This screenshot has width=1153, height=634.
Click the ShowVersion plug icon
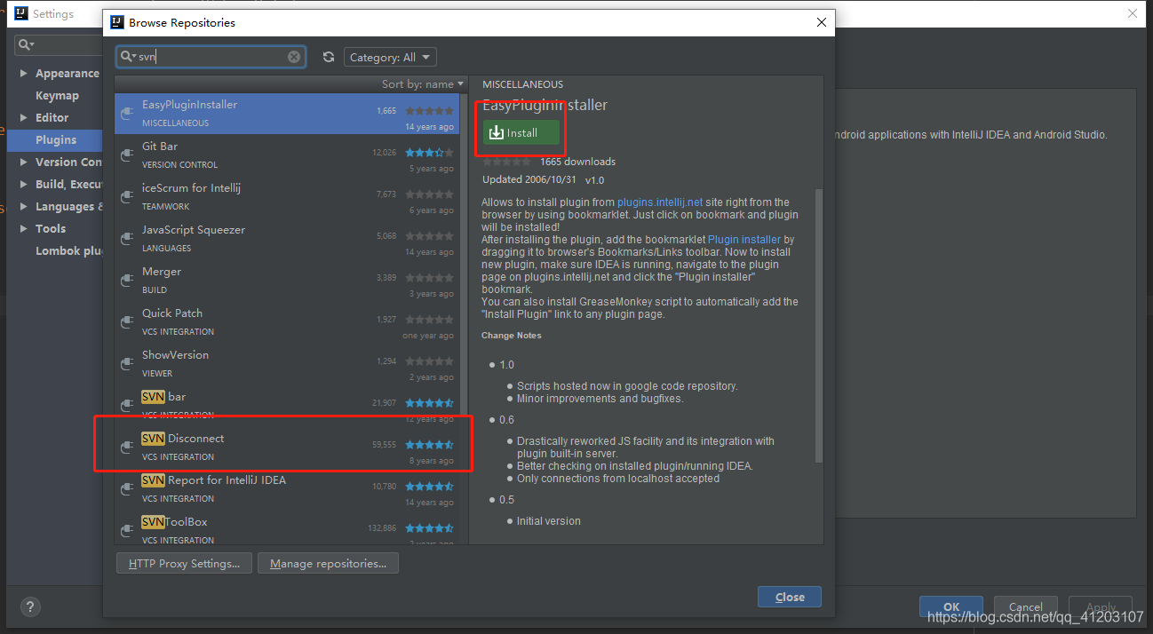[x=127, y=364]
